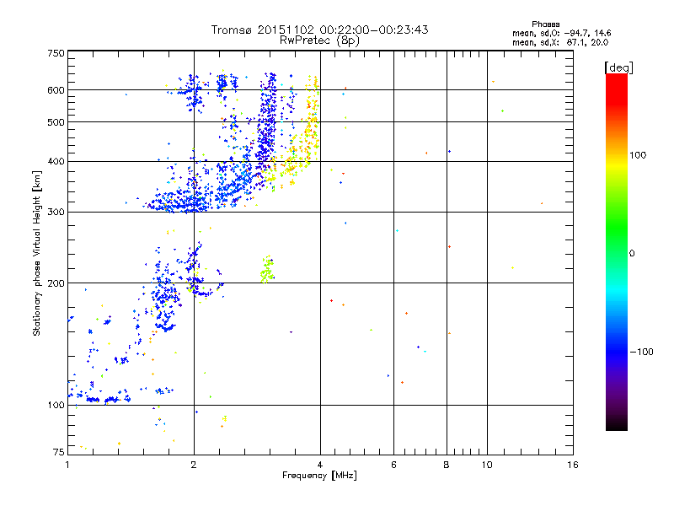674x506 pixels.
Task: Click the "mean, sd,X: 87.1, 20.0" line
Action: point(560,42)
